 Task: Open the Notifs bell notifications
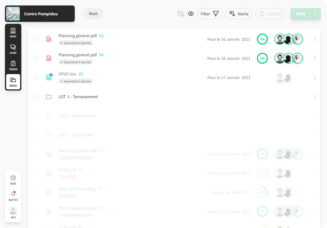click(13, 196)
